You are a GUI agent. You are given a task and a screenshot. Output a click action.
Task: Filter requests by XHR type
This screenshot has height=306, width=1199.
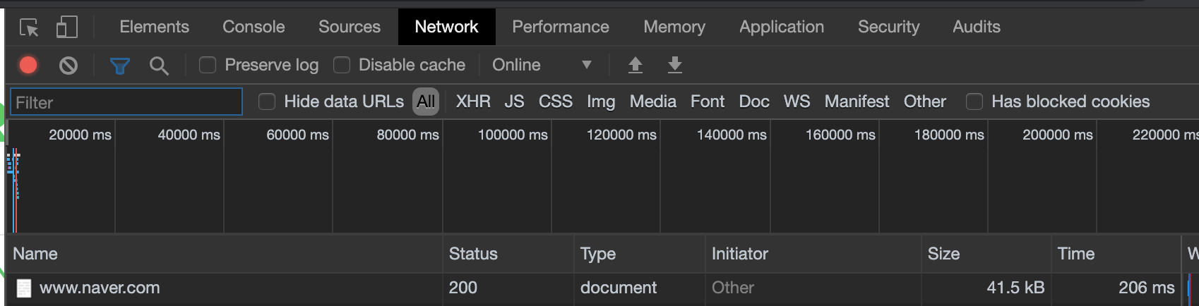click(473, 102)
